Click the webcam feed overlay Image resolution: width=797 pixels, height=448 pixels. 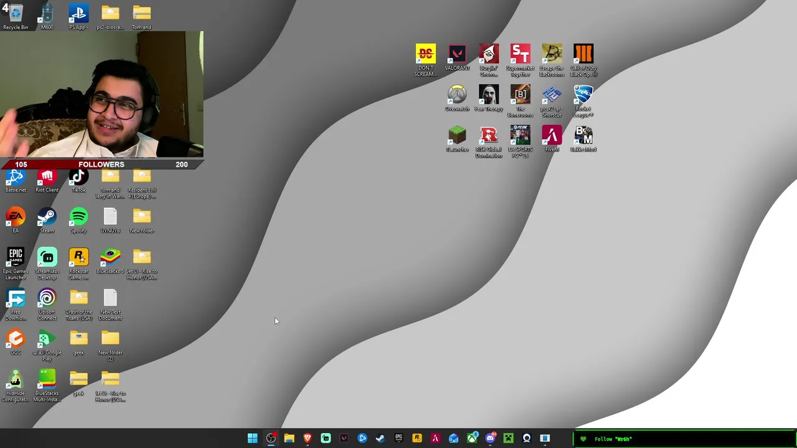101,95
